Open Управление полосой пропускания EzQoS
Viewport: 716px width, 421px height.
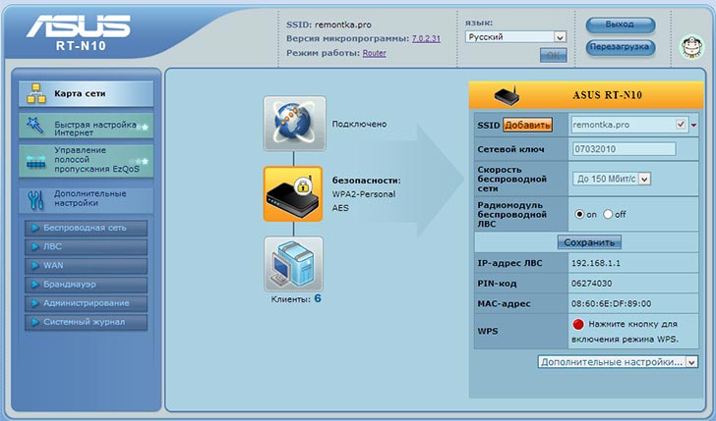[86, 161]
